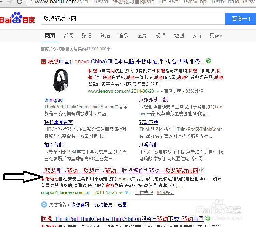
Task: Open 百度快照 for www.lenovo.com.cn result
Action: pos(173,91)
